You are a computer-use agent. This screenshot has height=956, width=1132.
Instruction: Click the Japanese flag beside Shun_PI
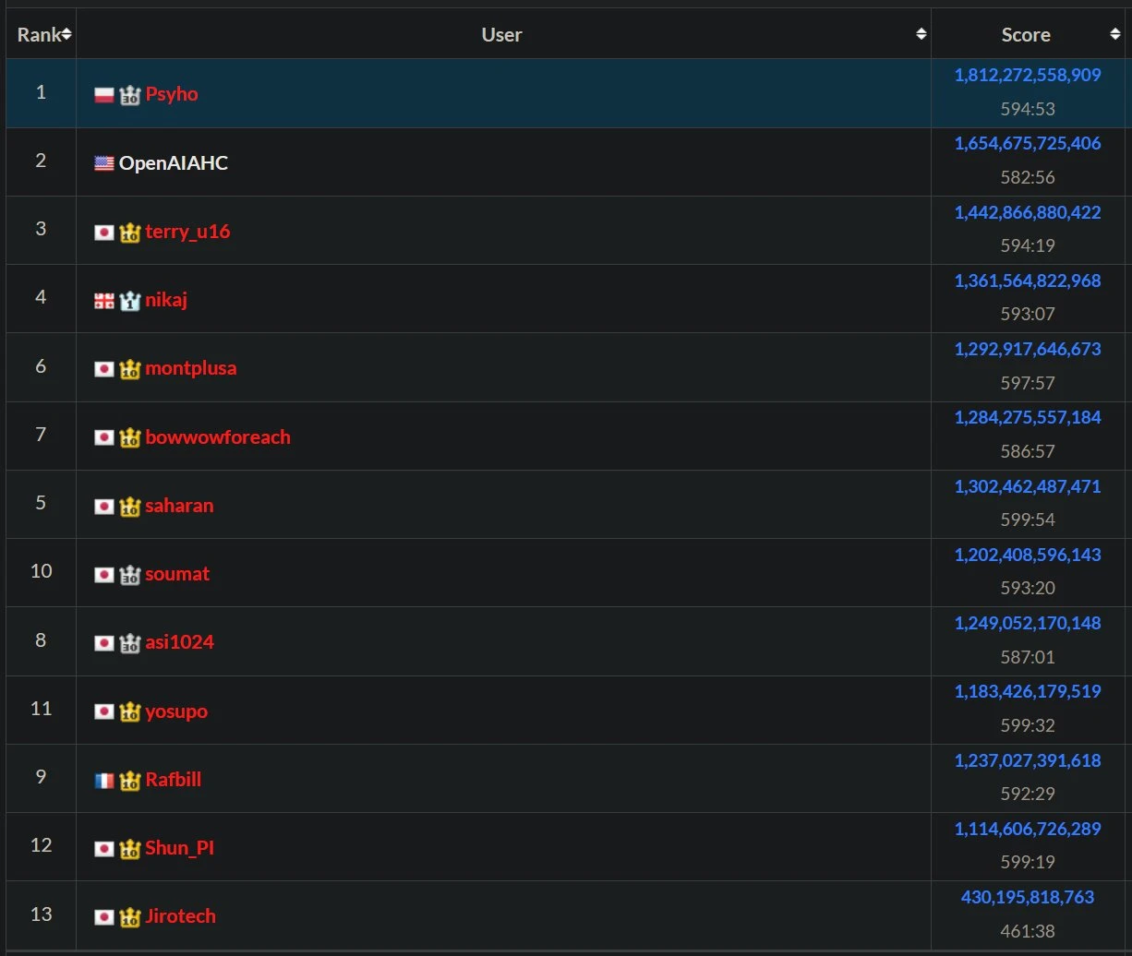104,847
